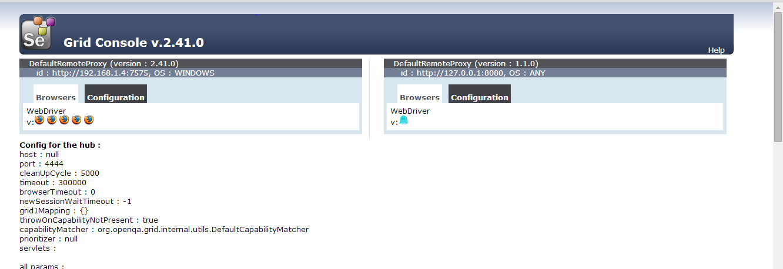Click the third Firefox browser icon

(64, 120)
